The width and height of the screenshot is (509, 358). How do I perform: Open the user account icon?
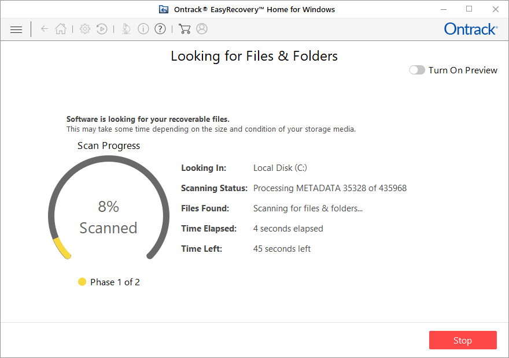[202, 29]
